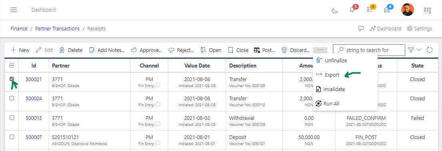This screenshot has height=151, width=442.
Task: Toggle Fin Entry checkbox for receipt 500021
Action: click(x=158, y=85)
